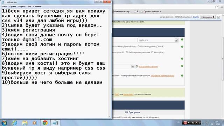Close the translation bar with X
This screenshot has height=126, width=224.
coord(218,17)
